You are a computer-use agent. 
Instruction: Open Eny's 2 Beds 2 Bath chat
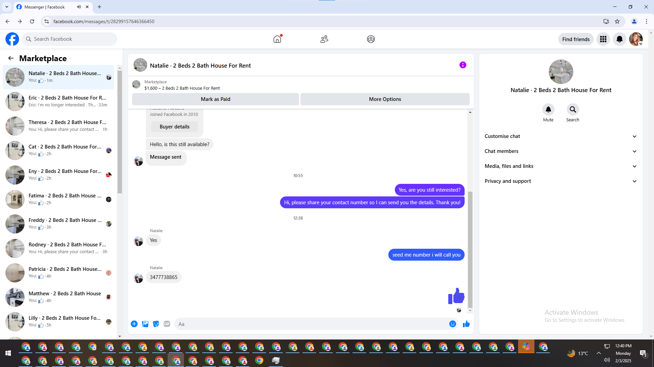coord(59,175)
